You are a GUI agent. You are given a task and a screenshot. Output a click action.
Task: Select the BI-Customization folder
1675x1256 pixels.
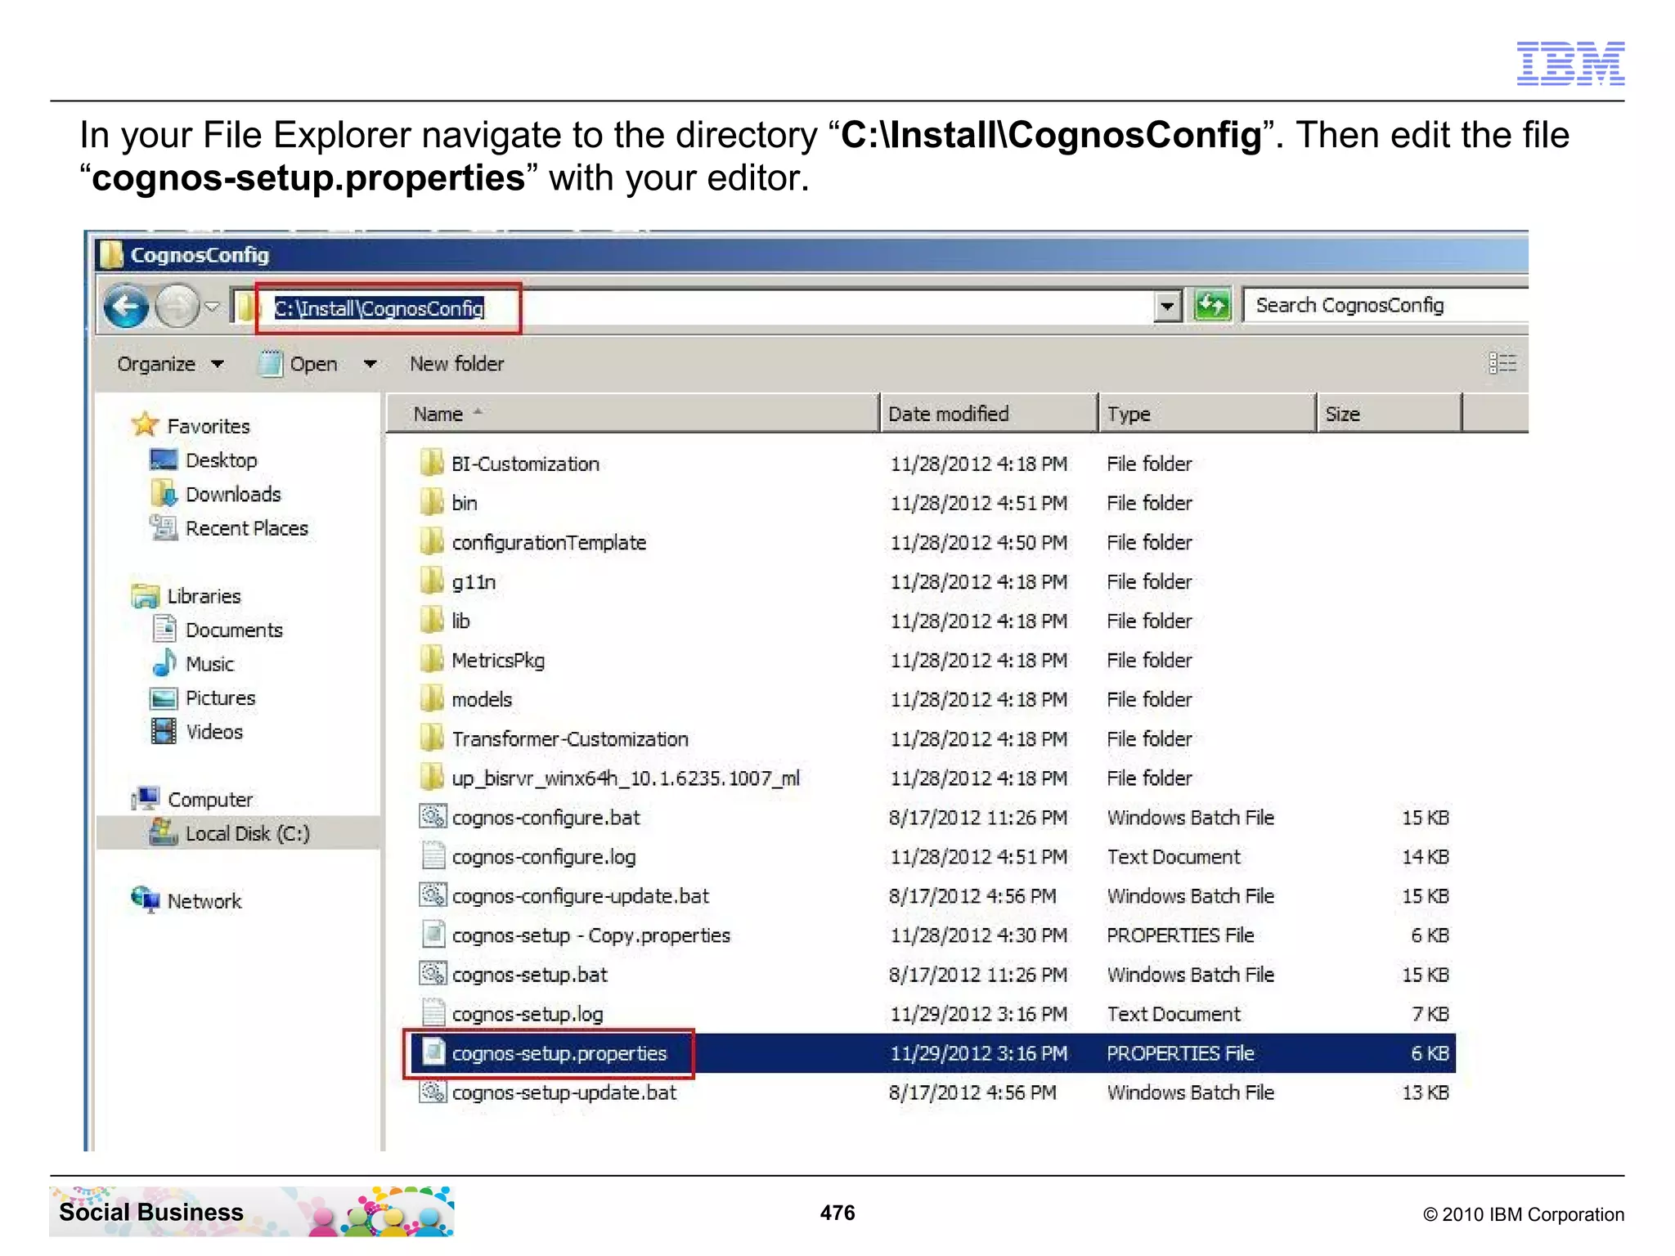click(x=525, y=464)
